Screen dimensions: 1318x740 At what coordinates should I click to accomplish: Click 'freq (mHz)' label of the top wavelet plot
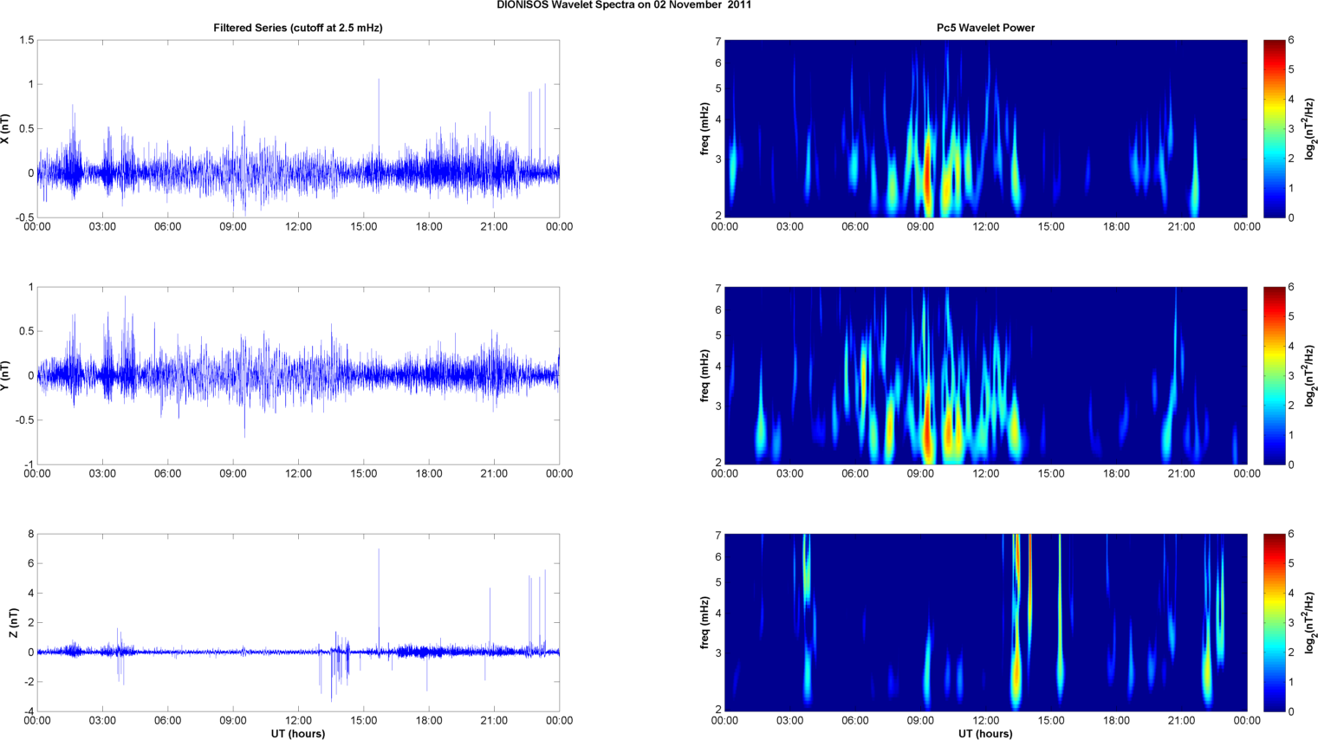click(705, 129)
